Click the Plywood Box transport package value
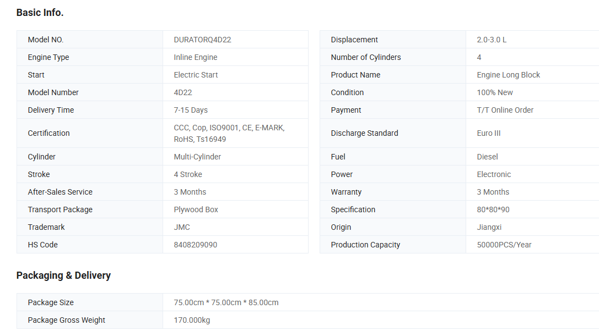Viewport: 599px width, 331px height. [196, 209]
